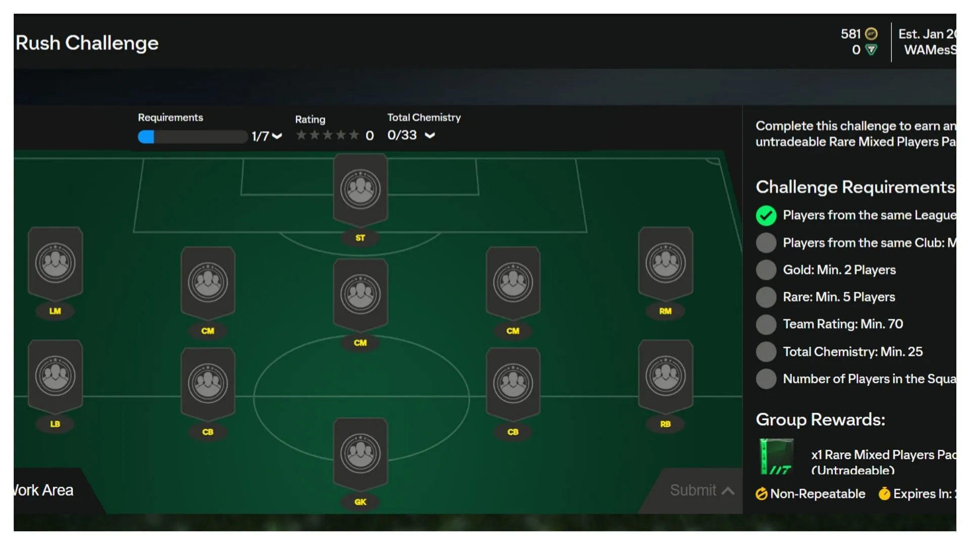This screenshot has width=970, height=545.
Task: Toggle the green checkmark league requirement
Action: pyautogui.click(x=765, y=214)
